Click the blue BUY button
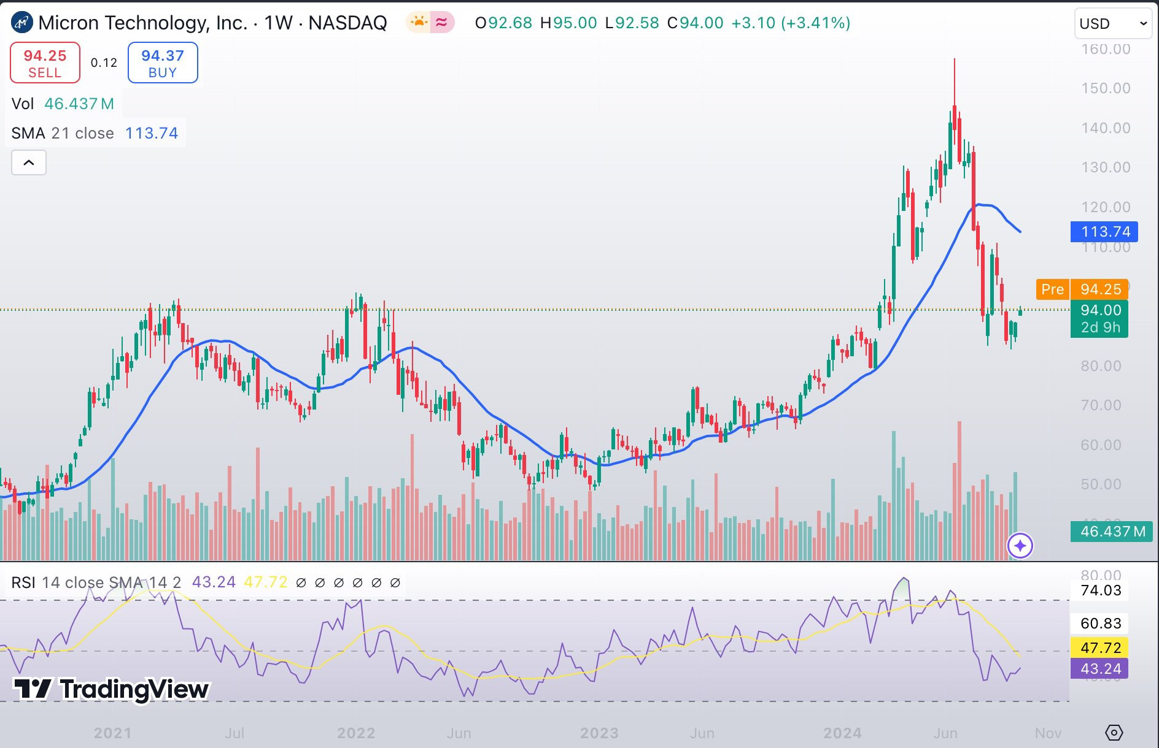This screenshot has width=1159, height=748. pos(163,63)
